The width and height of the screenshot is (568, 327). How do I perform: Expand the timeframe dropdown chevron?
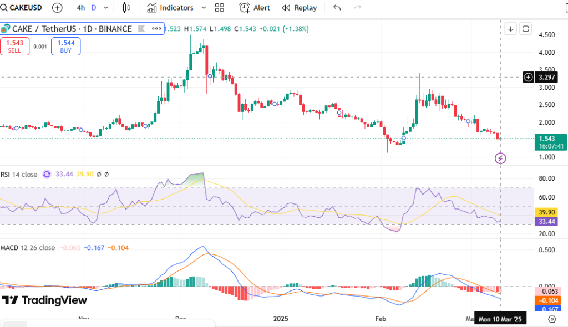click(106, 8)
